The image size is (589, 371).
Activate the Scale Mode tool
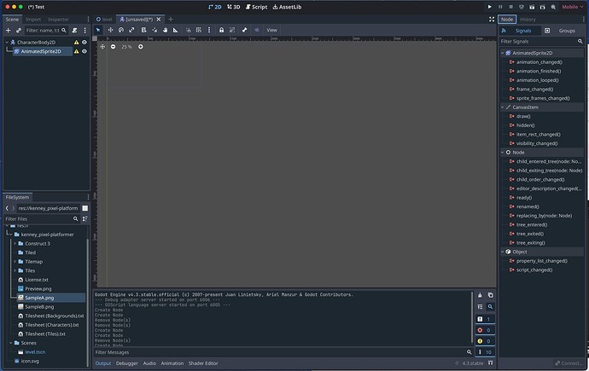(x=131, y=30)
